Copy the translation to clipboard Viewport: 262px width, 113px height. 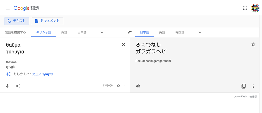click(x=244, y=86)
